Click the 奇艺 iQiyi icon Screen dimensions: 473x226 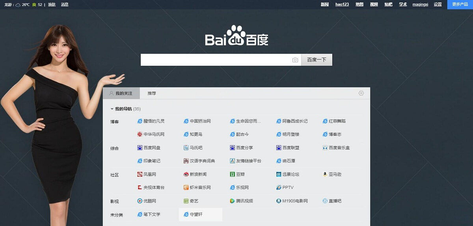(x=186, y=201)
